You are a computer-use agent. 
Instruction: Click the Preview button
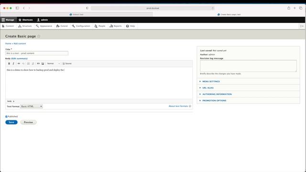pyautogui.click(x=28, y=122)
